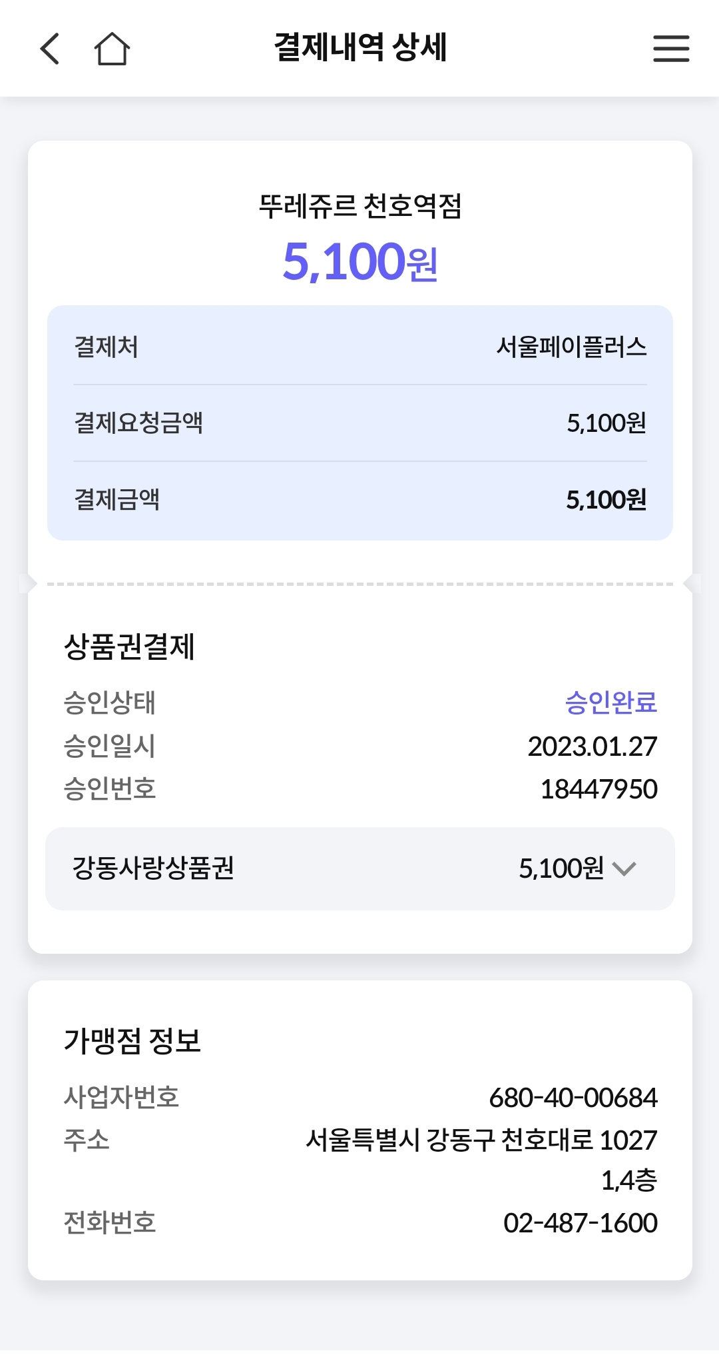This screenshot has width=719, height=1367.
Task: Select the 결제내역 상세 page title
Action: 360,47
